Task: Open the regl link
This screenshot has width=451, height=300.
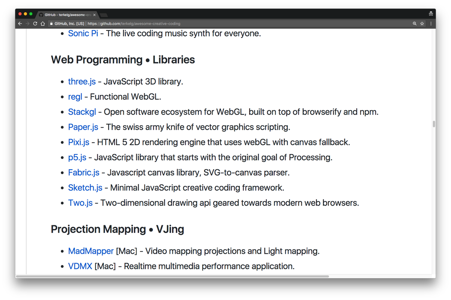Action: (75, 97)
